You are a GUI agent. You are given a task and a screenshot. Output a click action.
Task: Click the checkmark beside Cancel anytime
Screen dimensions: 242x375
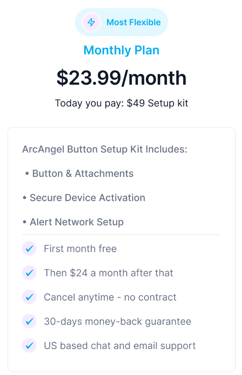[29, 297]
